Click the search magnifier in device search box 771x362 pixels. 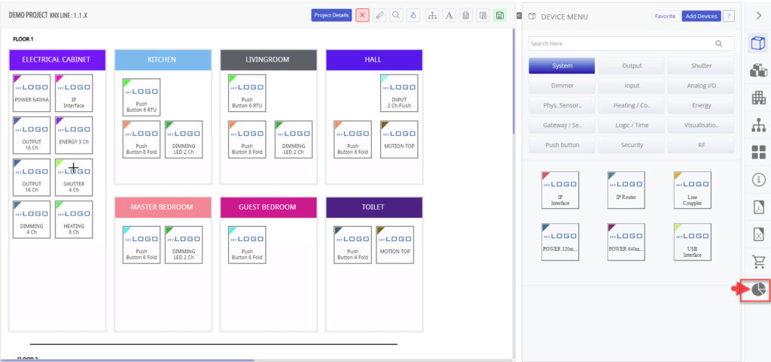(718, 44)
